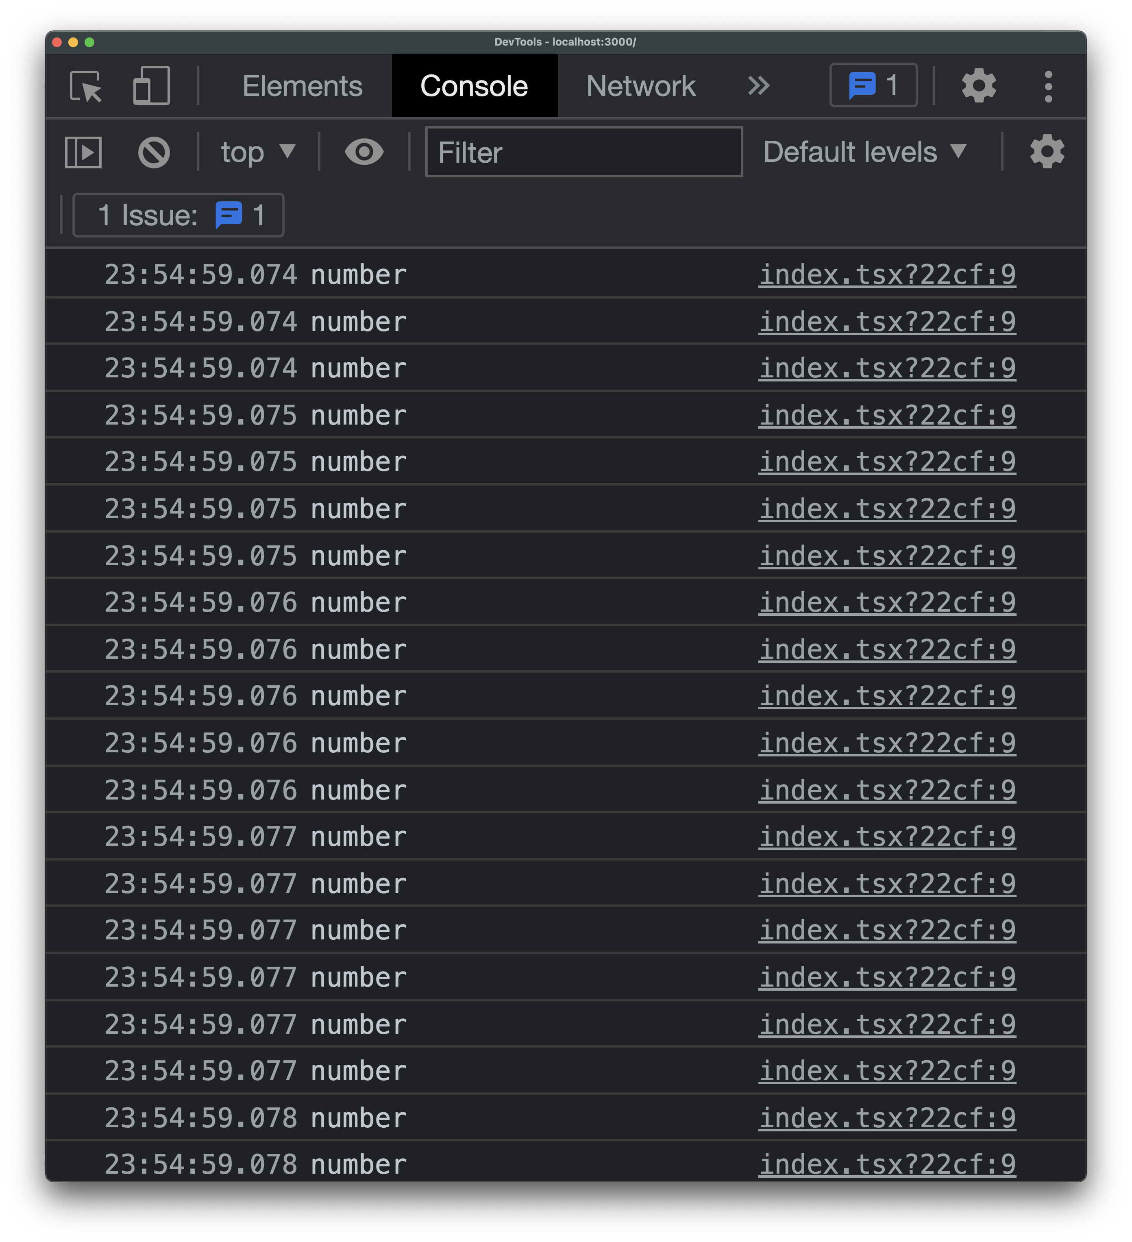Viewport: 1132px width, 1242px height.
Task: Open DevTools settings gear in top bar
Action: pyautogui.click(x=979, y=86)
